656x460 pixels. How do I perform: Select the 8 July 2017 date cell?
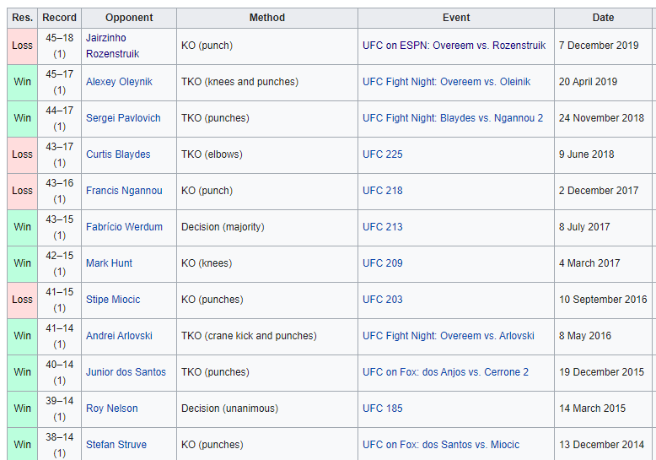(x=603, y=227)
